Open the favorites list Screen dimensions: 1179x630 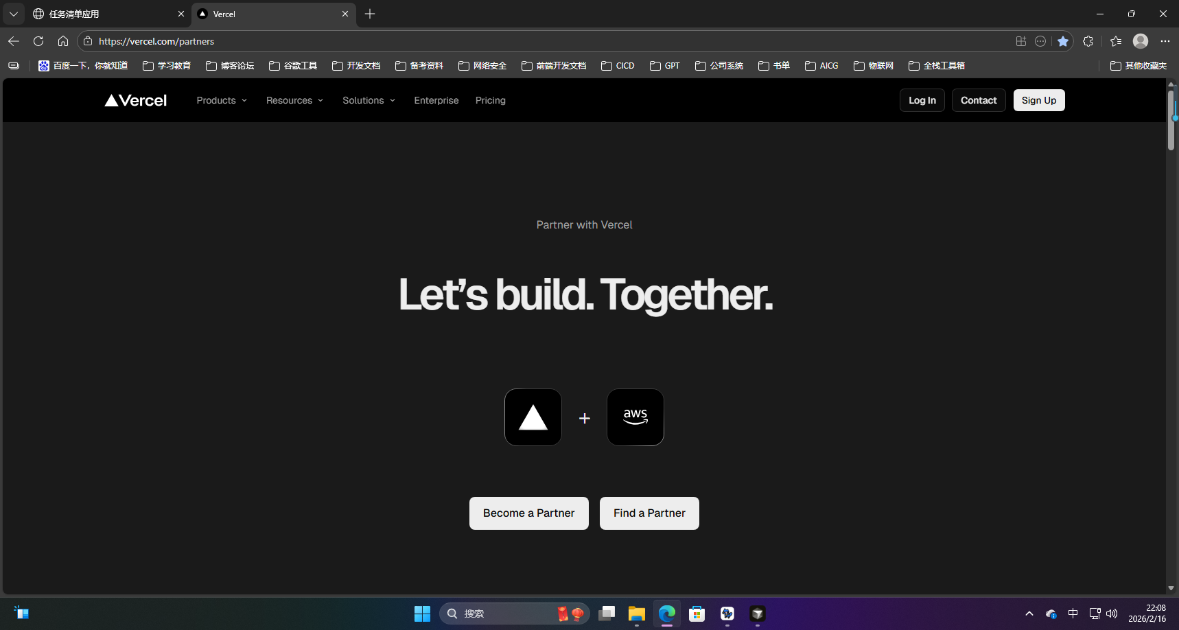click(x=1116, y=41)
